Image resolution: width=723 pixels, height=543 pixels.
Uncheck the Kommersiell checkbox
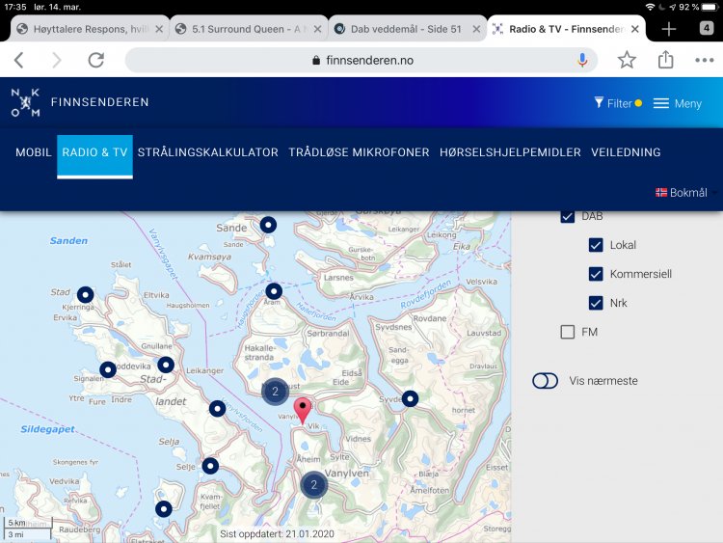[596, 274]
